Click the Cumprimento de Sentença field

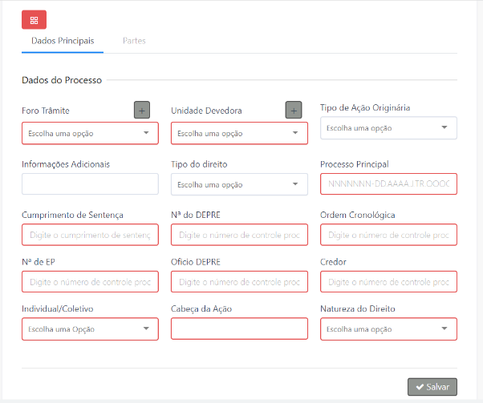pyautogui.click(x=90, y=235)
